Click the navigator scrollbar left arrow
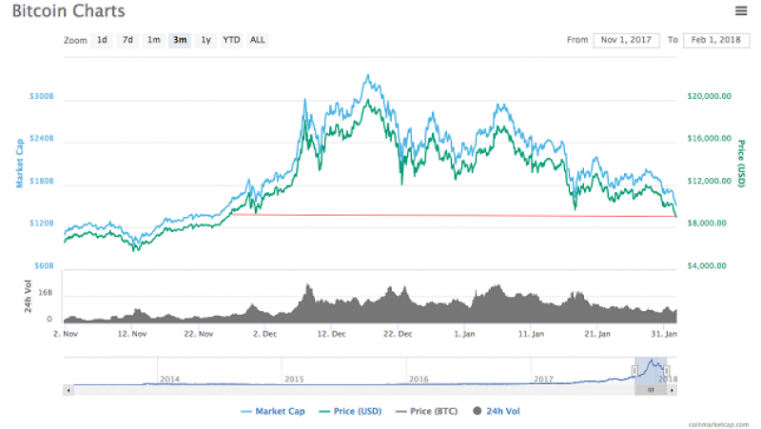761x429 pixels. [68, 390]
